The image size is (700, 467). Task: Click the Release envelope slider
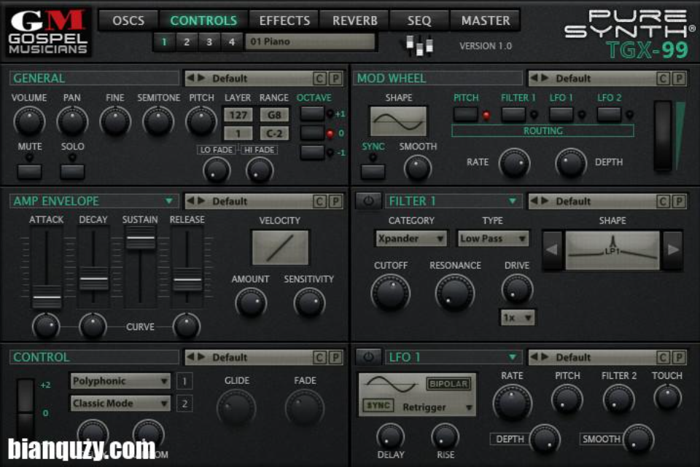click(x=187, y=280)
